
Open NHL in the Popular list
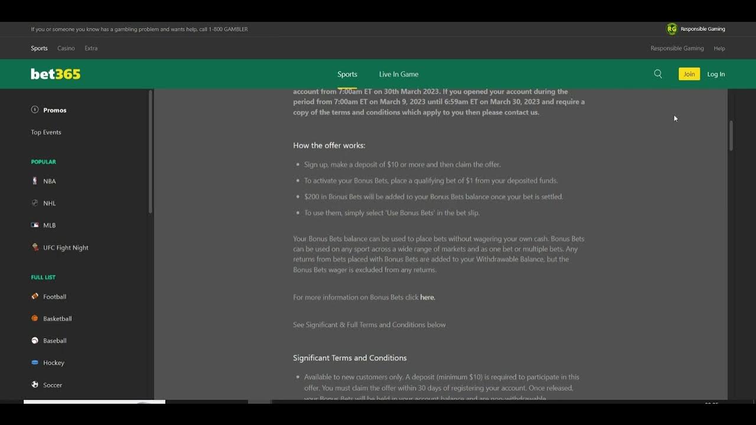tap(50, 203)
